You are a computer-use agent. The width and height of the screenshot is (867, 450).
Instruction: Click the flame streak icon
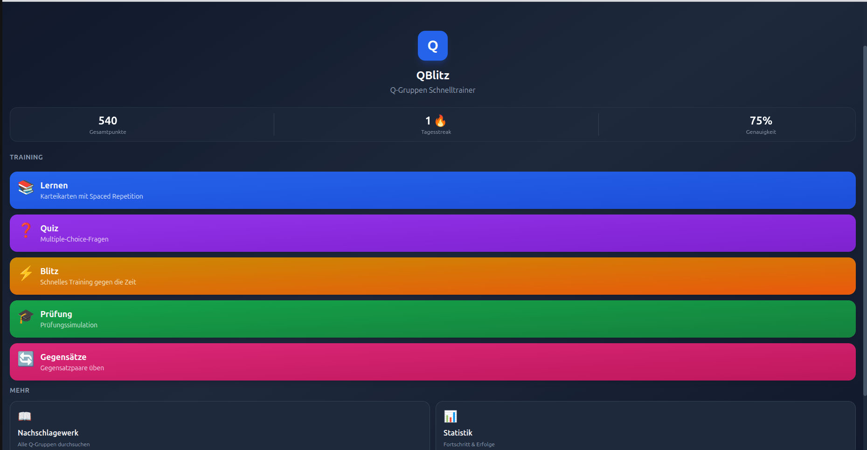440,121
